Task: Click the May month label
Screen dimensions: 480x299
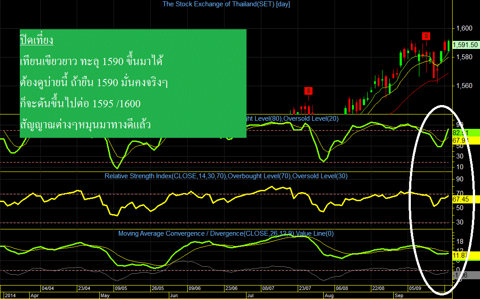Action: [105, 295]
